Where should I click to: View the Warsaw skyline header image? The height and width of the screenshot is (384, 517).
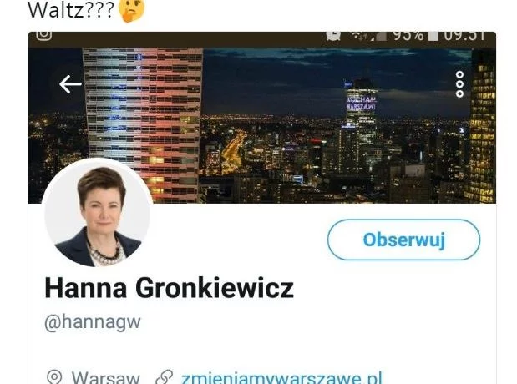pyautogui.click(x=262, y=125)
